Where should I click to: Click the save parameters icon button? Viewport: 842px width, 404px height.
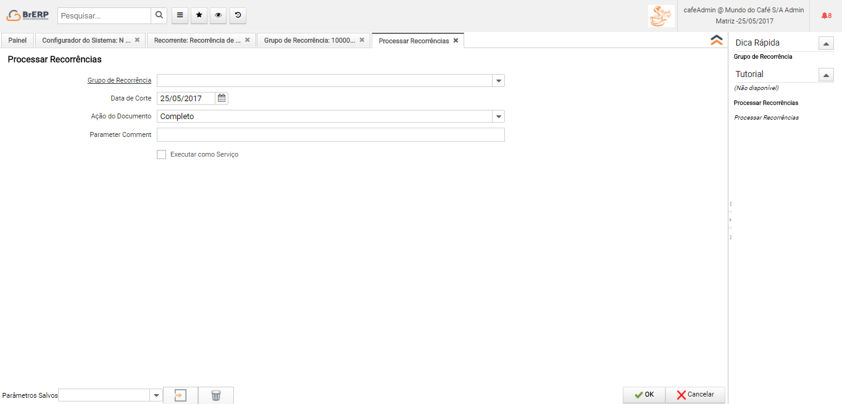(180, 395)
